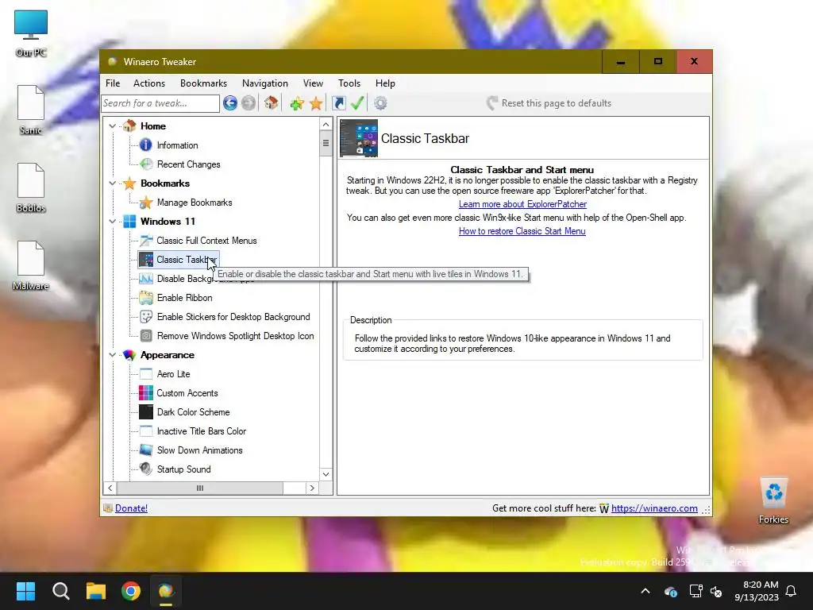The width and height of the screenshot is (813, 610).
Task: Click horizontal scrollbar right arrow
Action: pos(311,488)
